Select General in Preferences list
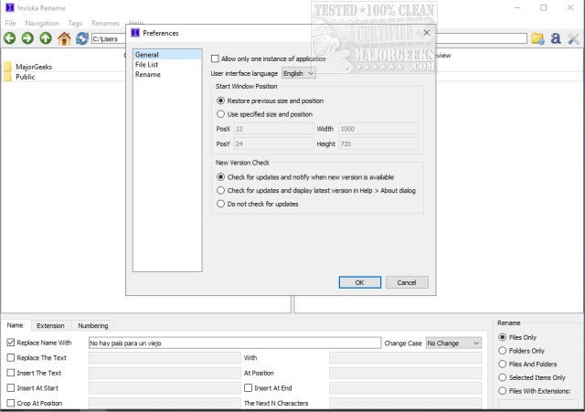This screenshot has width=585, height=412. (167, 55)
